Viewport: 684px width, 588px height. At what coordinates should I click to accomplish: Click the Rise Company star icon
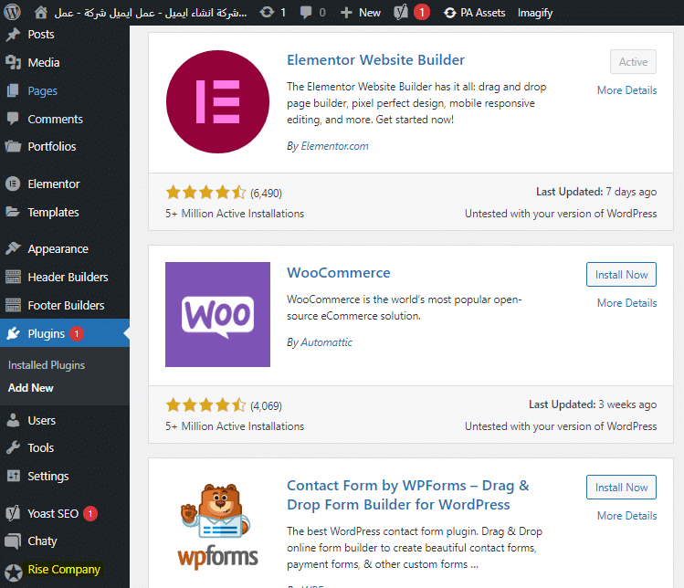click(x=14, y=570)
